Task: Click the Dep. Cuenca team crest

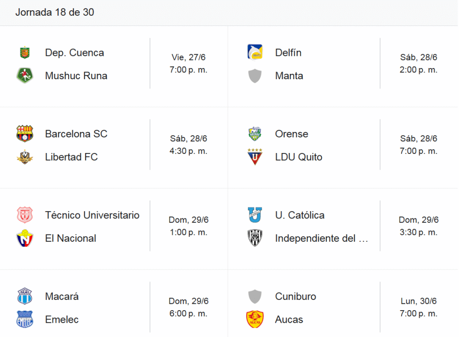Action: [x=25, y=53]
